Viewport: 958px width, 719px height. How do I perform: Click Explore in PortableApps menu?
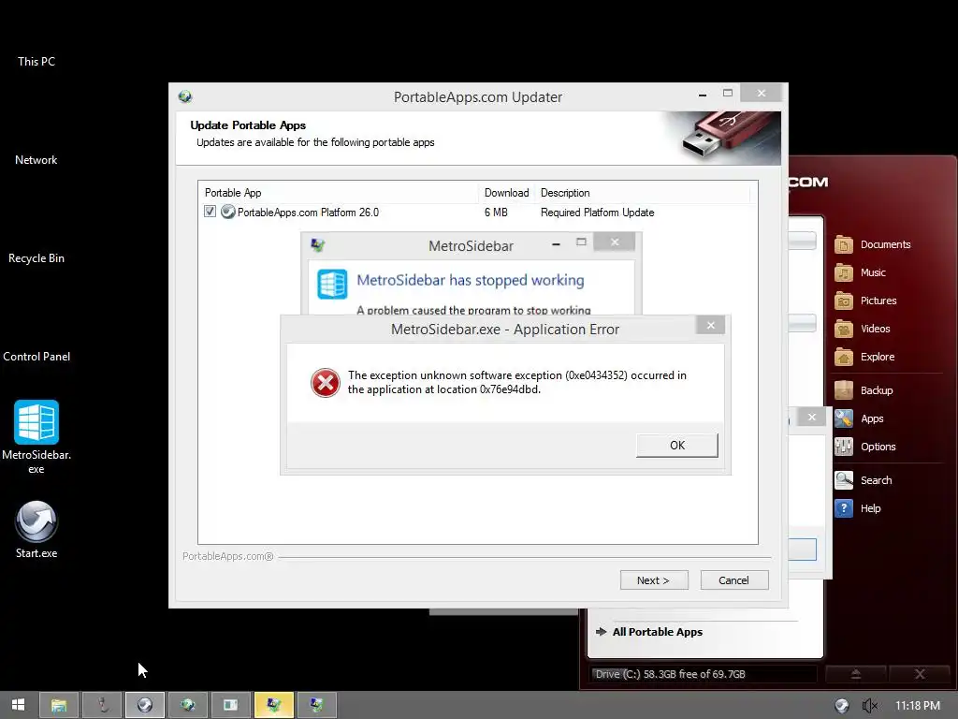click(864, 357)
